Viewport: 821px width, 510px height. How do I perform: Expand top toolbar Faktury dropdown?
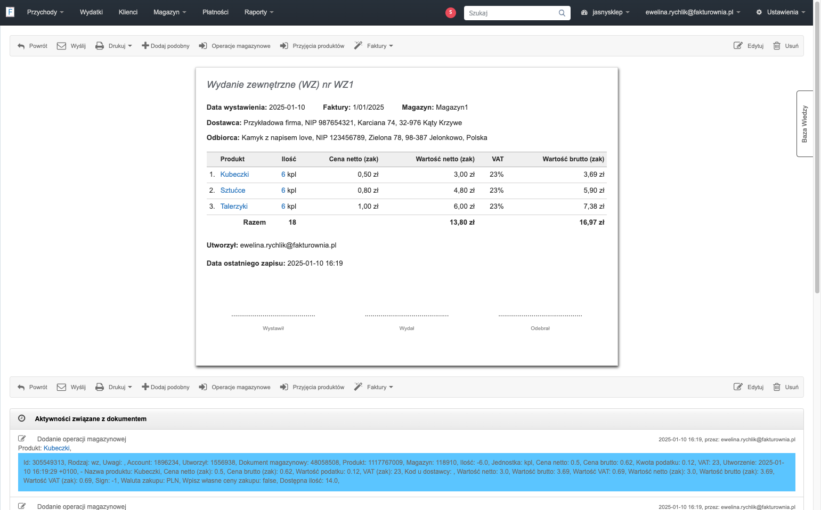[373, 46]
